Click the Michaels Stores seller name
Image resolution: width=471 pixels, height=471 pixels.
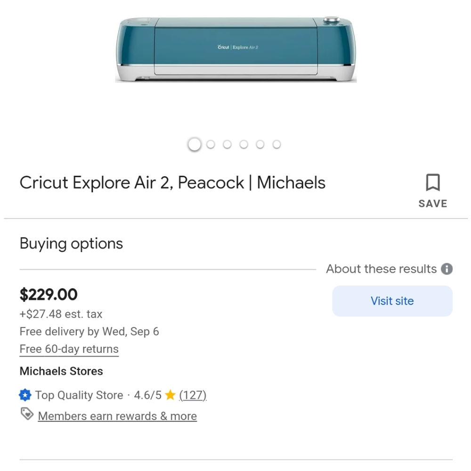tap(61, 371)
